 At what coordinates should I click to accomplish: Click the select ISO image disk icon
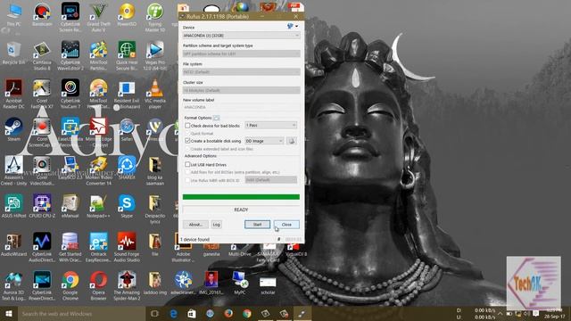click(292, 141)
